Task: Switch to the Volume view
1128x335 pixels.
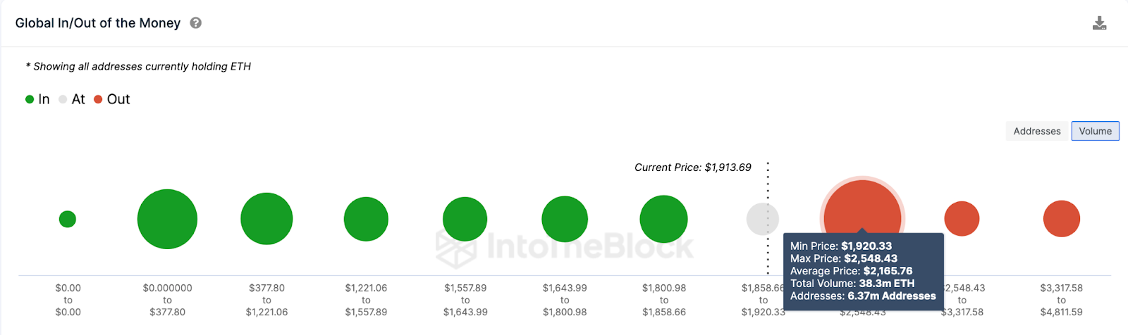Action: 1096,131
